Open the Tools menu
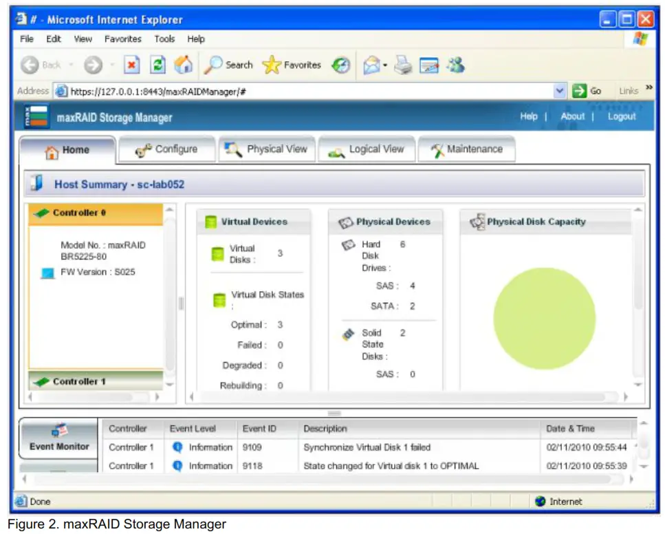This screenshot has width=665, height=534. 164,39
